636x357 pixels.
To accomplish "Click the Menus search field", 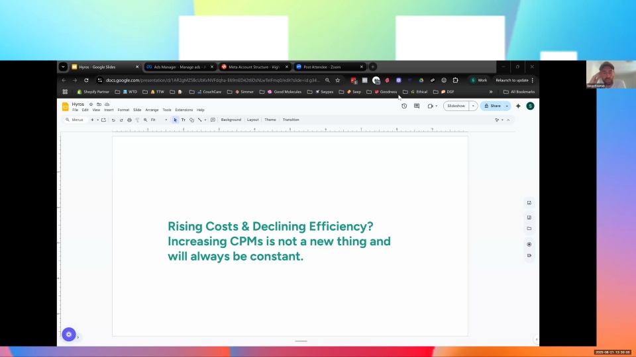I will pyautogui.click(x=75, y=120).
